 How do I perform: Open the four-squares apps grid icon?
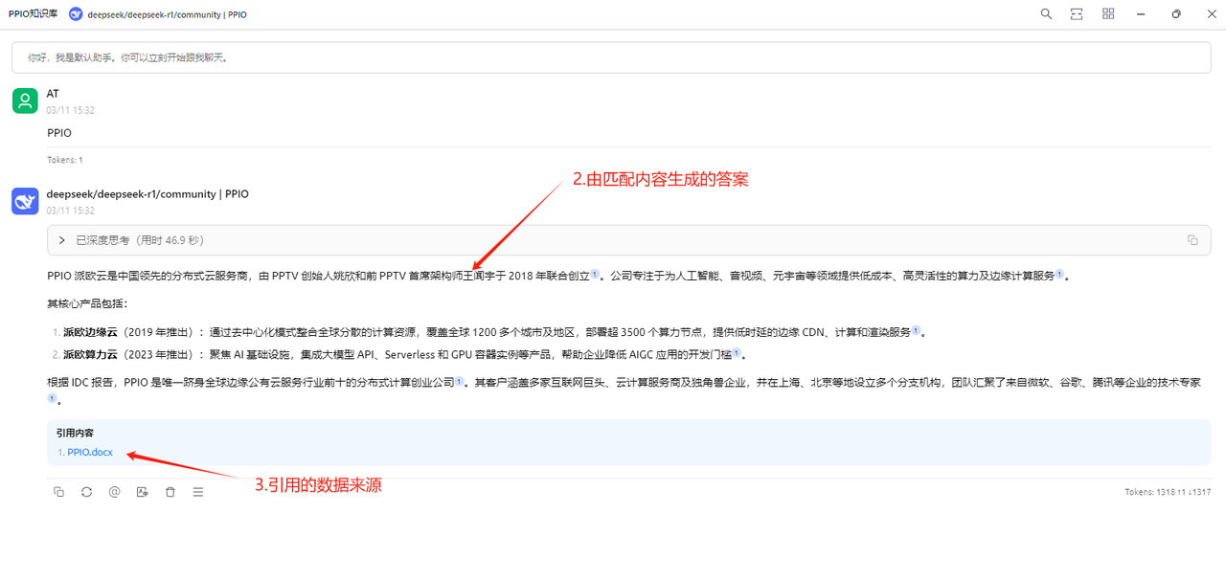[x=1108, y=13]
